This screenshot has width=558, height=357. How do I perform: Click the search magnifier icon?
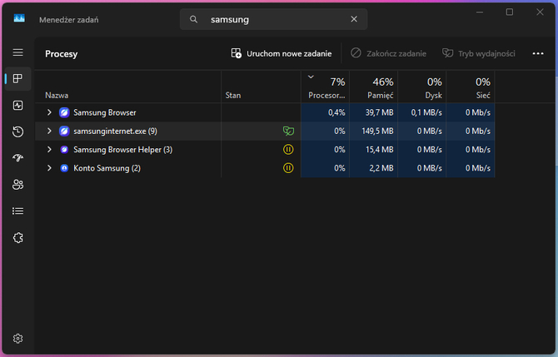pos(193,19)
